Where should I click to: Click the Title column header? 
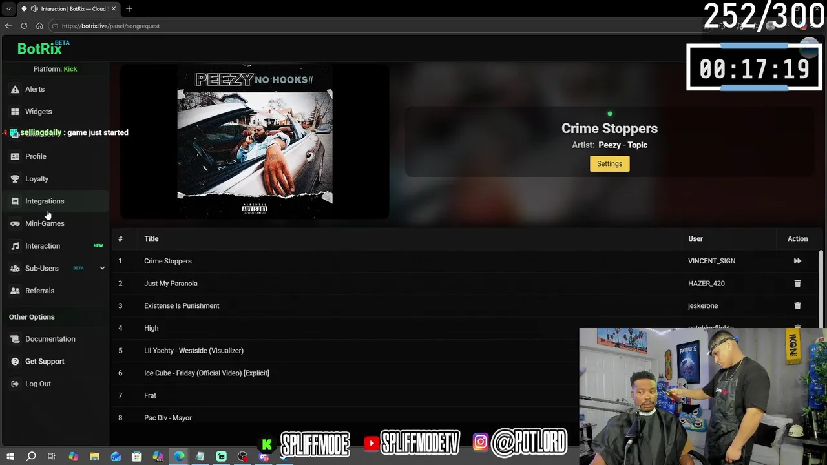coord(151,239)
